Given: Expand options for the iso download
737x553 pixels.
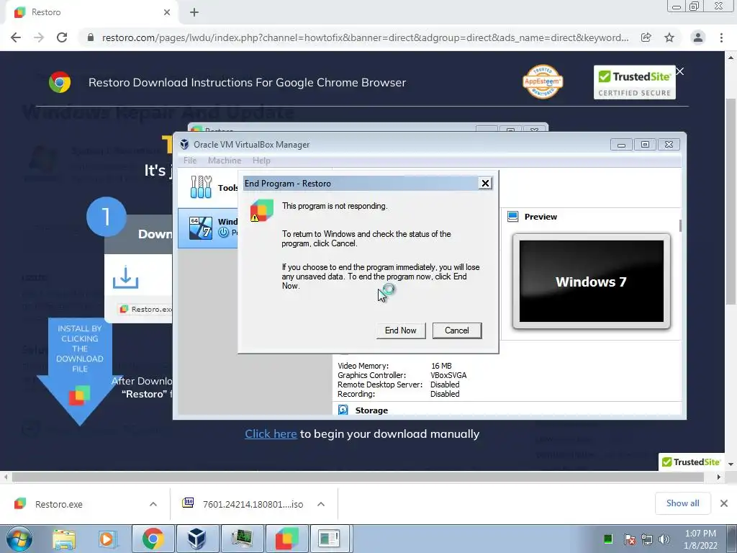Looking at the screenshot, I should click(321, 504).
